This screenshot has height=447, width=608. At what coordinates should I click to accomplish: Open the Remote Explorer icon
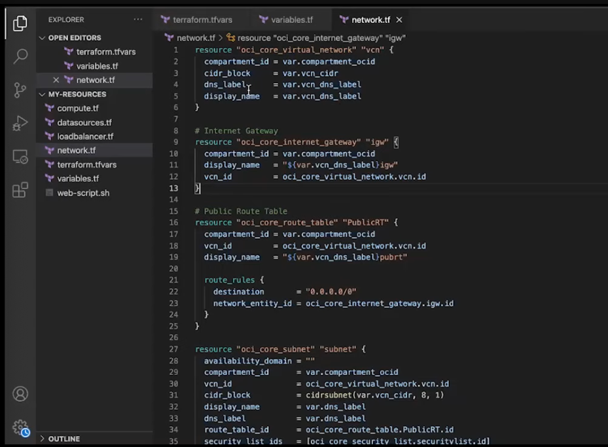20,157
